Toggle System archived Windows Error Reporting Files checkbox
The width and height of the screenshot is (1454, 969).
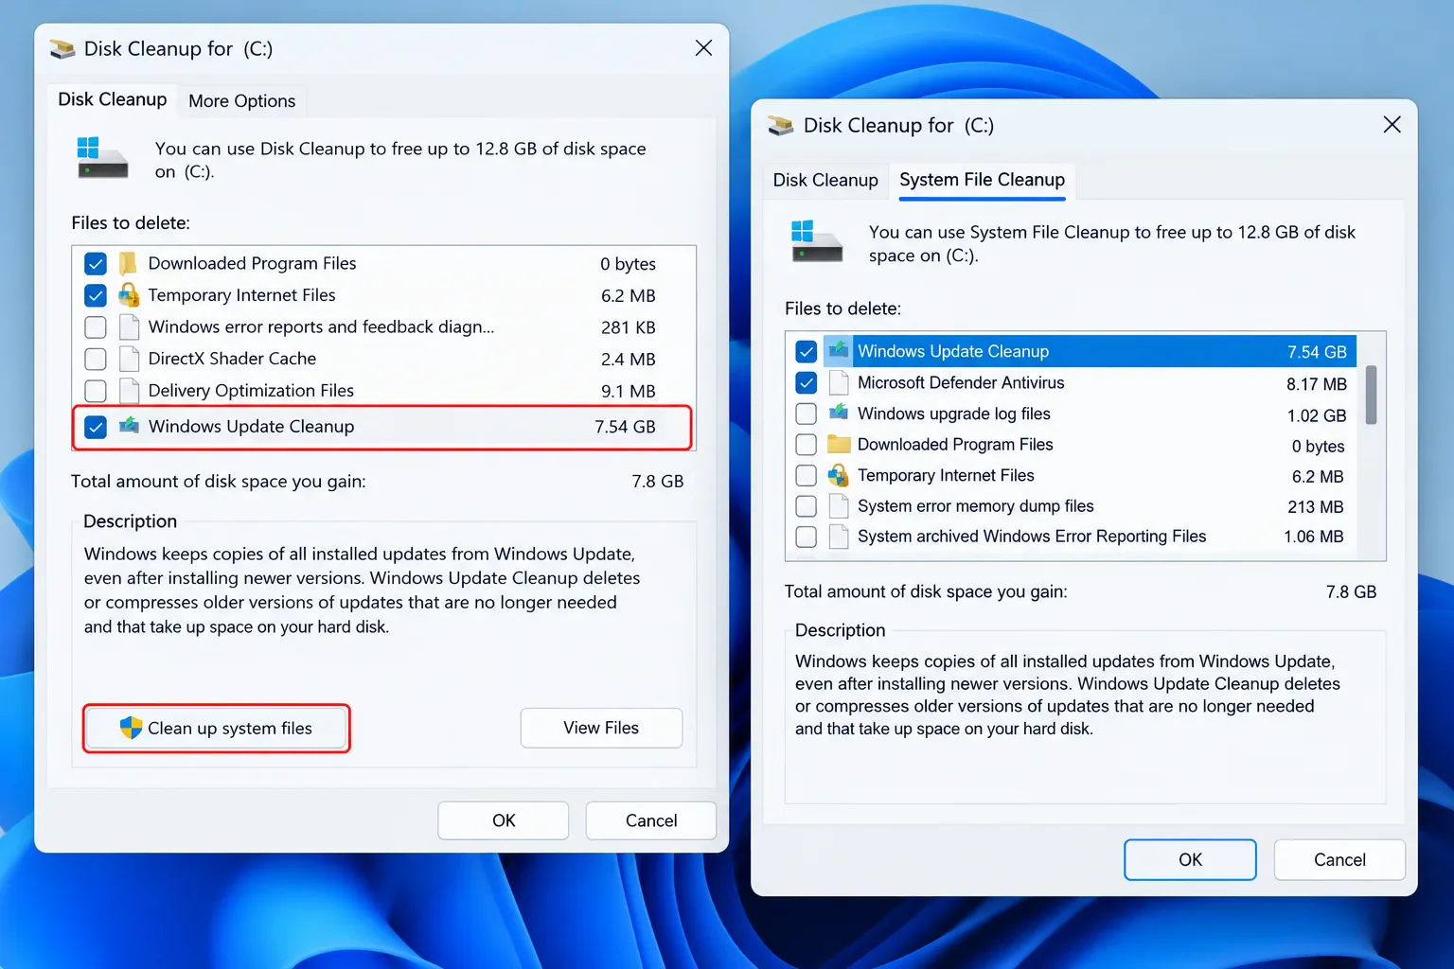click(x=807, y=537)
